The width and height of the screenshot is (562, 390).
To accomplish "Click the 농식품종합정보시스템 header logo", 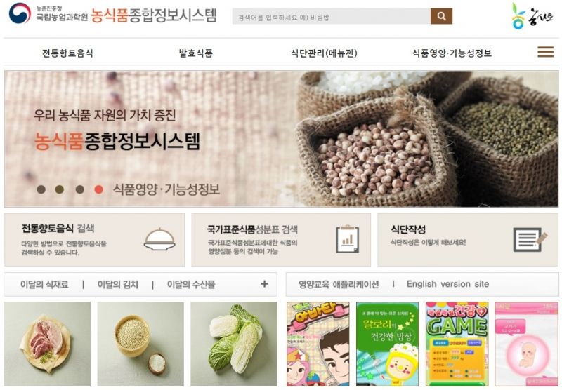I will point(113,14).
